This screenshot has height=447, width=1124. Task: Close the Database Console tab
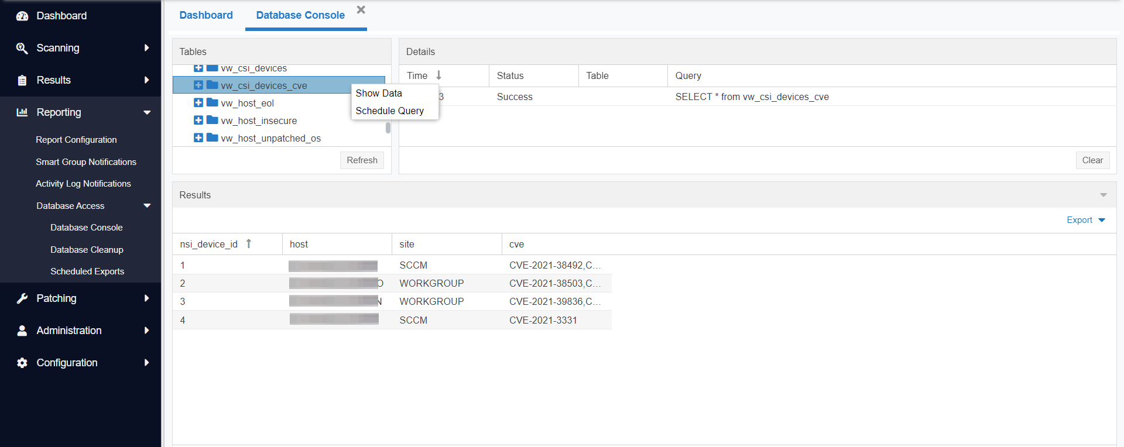click(361, 10)
